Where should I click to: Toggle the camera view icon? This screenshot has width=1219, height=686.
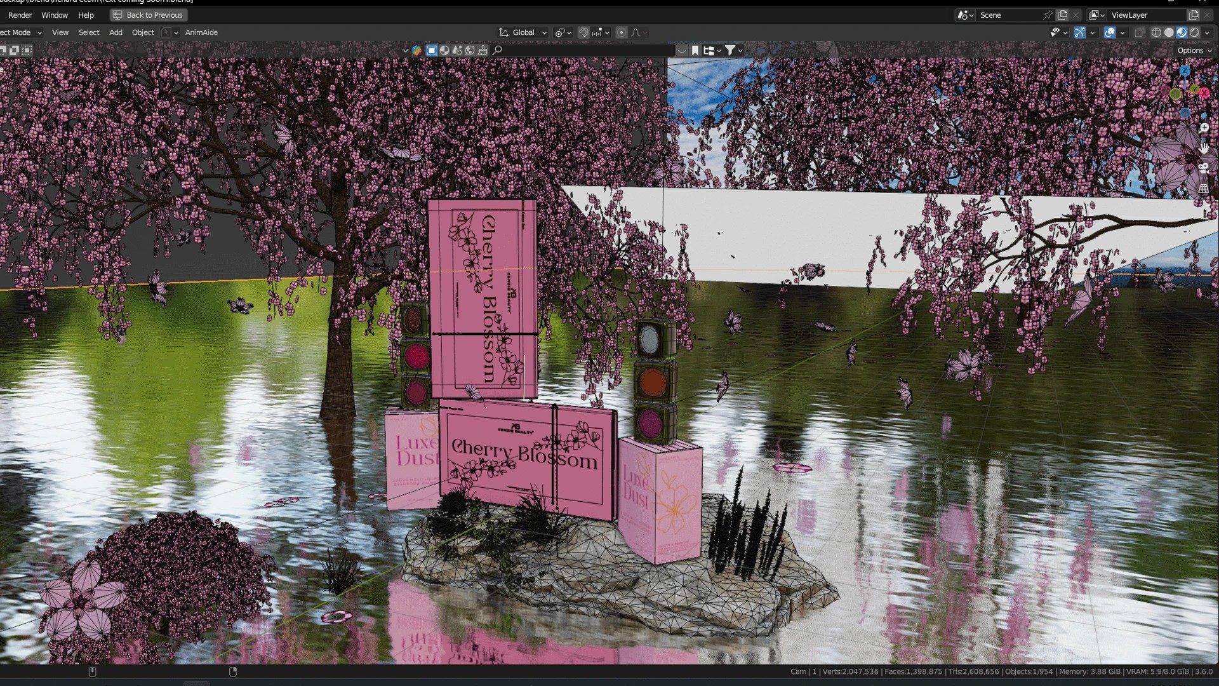click(x=1204, y=168)
